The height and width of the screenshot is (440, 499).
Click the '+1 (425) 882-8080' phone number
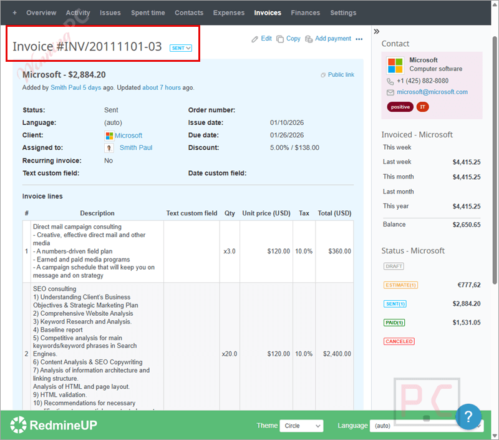[x=423, y=81]
